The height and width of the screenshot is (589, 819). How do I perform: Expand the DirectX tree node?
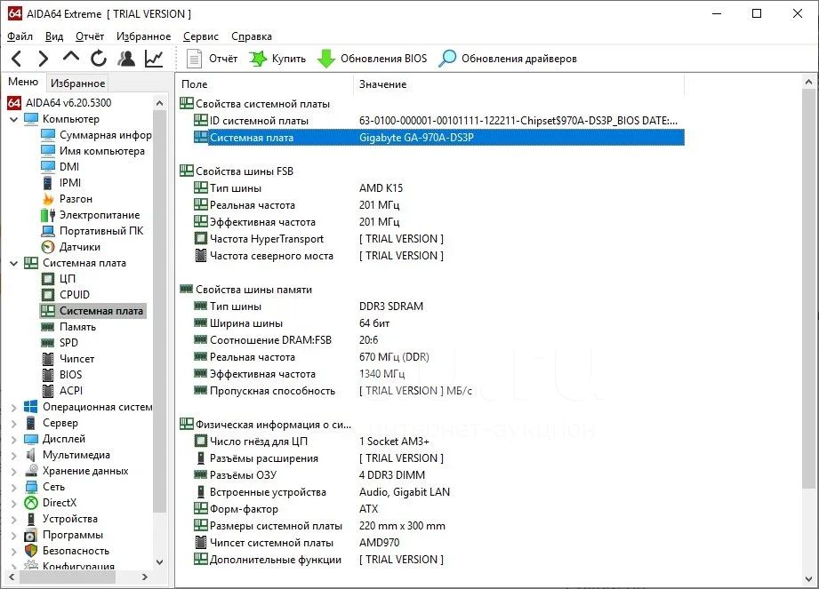click(x=14, y=504)
